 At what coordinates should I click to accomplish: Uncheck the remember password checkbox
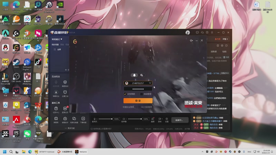point(125,94)
